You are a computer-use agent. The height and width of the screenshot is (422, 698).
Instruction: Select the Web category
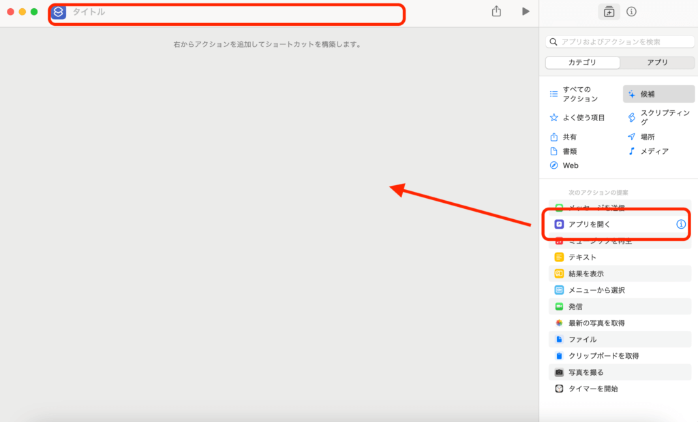(x=570, y=165)
